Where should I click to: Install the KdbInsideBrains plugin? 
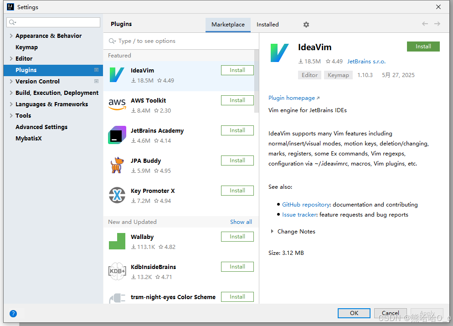pos(237,267)
